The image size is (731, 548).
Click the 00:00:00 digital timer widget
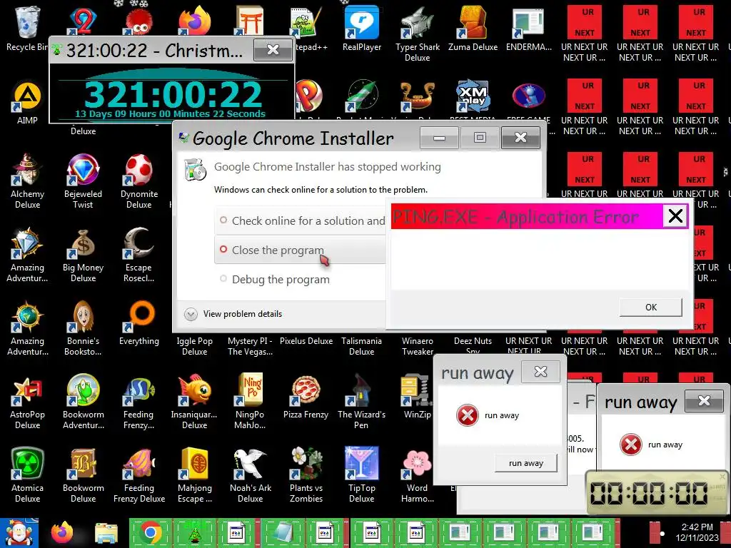pos(657,492)
